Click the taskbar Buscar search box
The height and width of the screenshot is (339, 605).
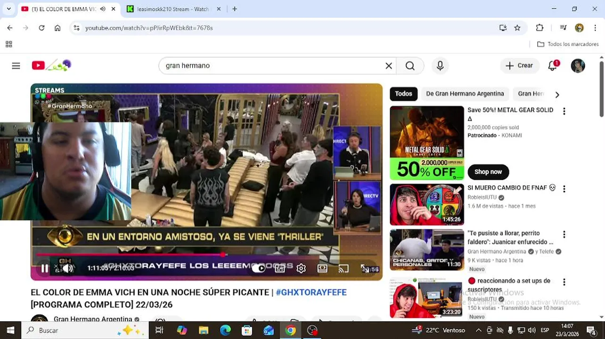click(85, 331)
